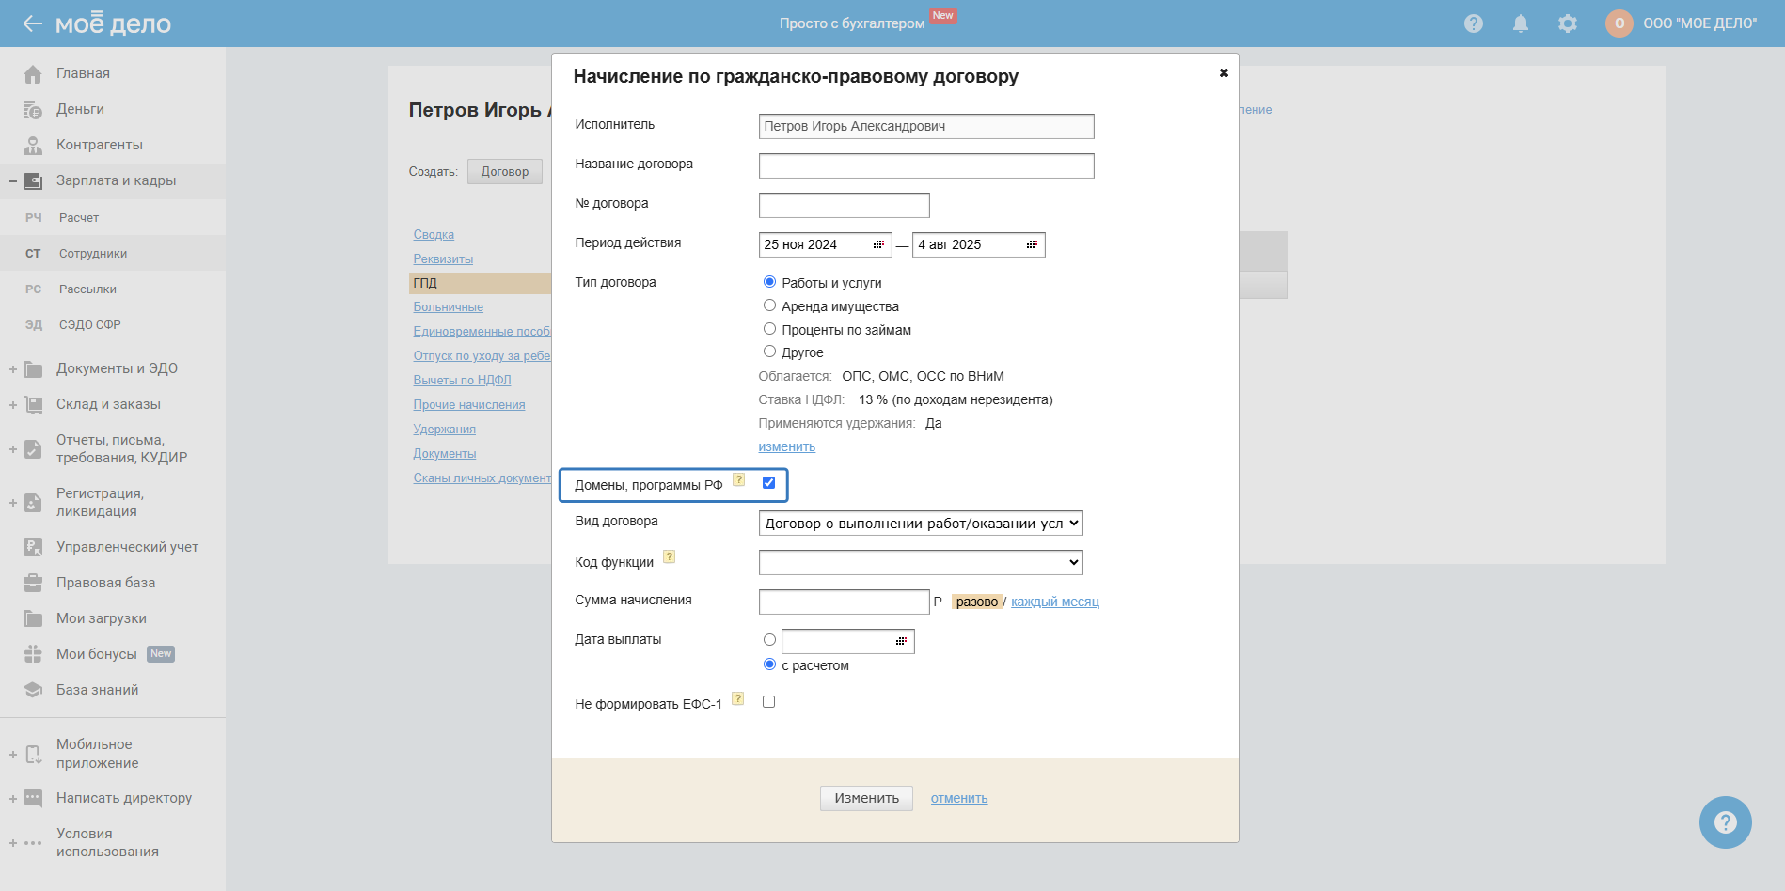Click the back arrow next to logo
1785x891 pixels.
33,23
